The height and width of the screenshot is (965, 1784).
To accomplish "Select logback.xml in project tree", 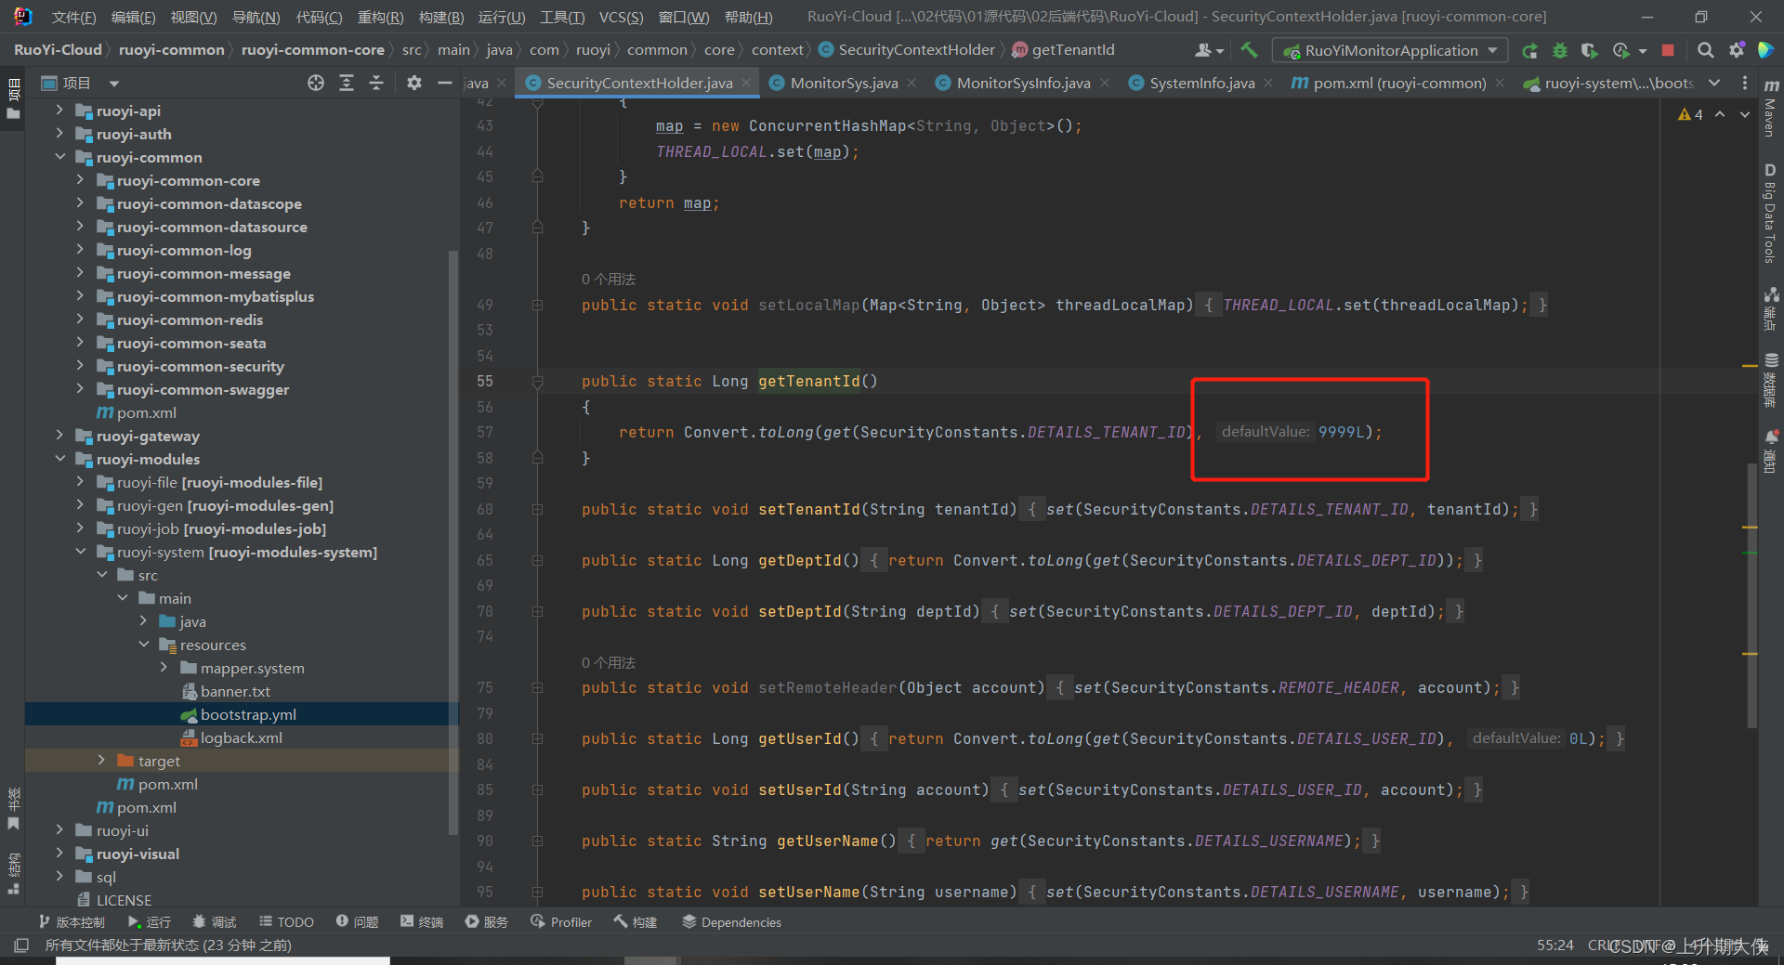I will (x=242, y=737).
